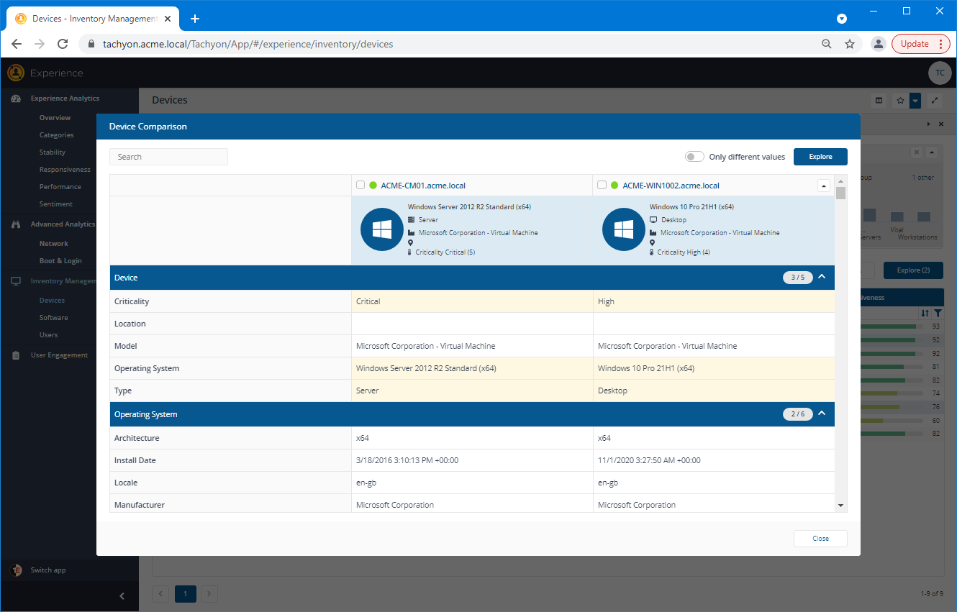This screenshot has height=612, width=957.
Task: Open Boot & Login in sidebar
Action: pos(60,261)
